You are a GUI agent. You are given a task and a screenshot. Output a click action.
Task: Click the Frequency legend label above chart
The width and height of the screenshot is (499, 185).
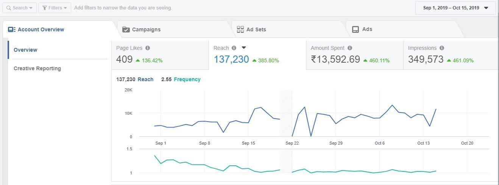[187, 79]
